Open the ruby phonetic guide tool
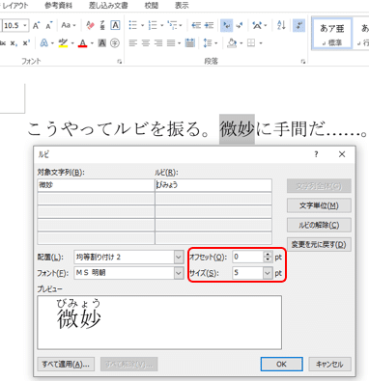 pos(102,25)
